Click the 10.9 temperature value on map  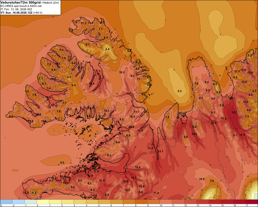coord(223,119)
